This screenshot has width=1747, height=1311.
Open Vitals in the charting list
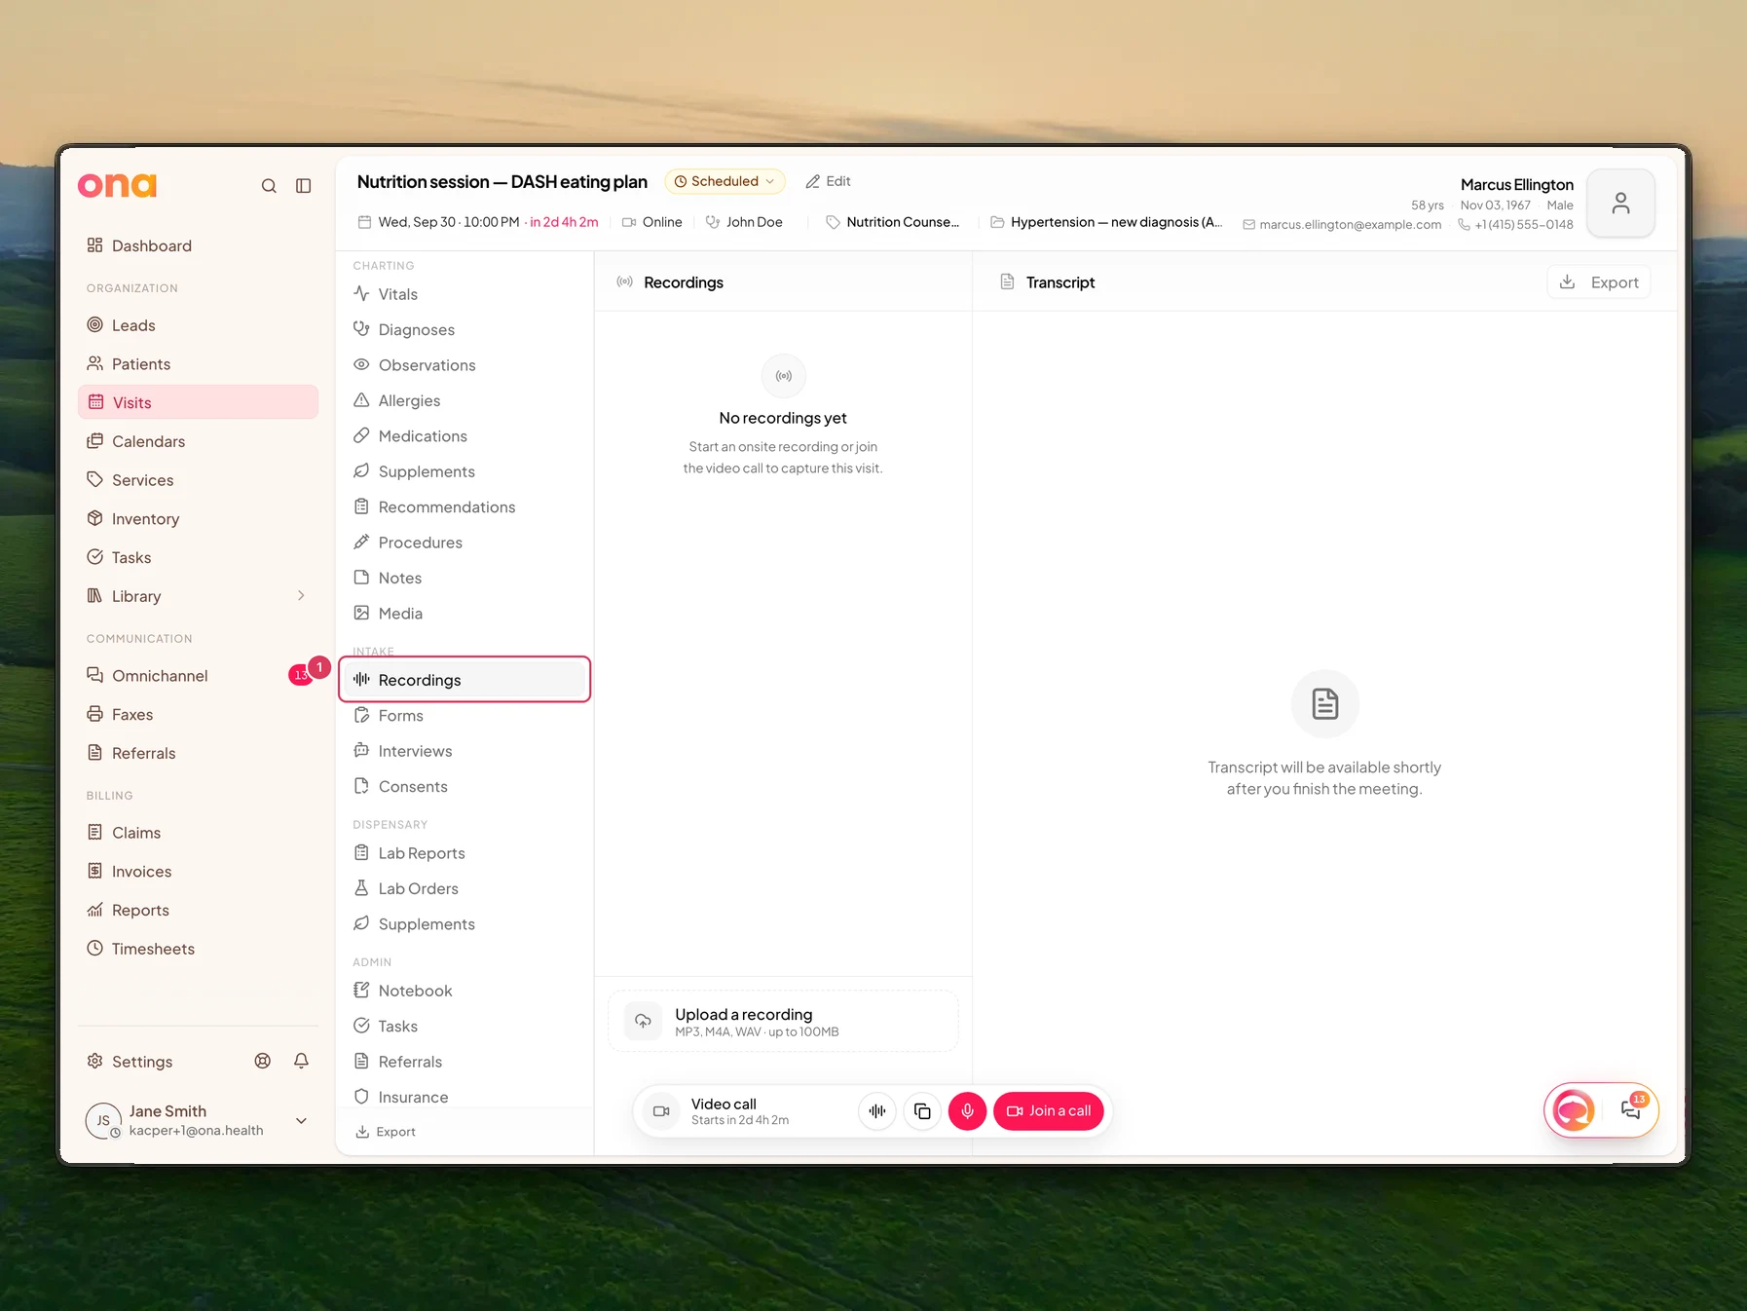coord(465,294)
